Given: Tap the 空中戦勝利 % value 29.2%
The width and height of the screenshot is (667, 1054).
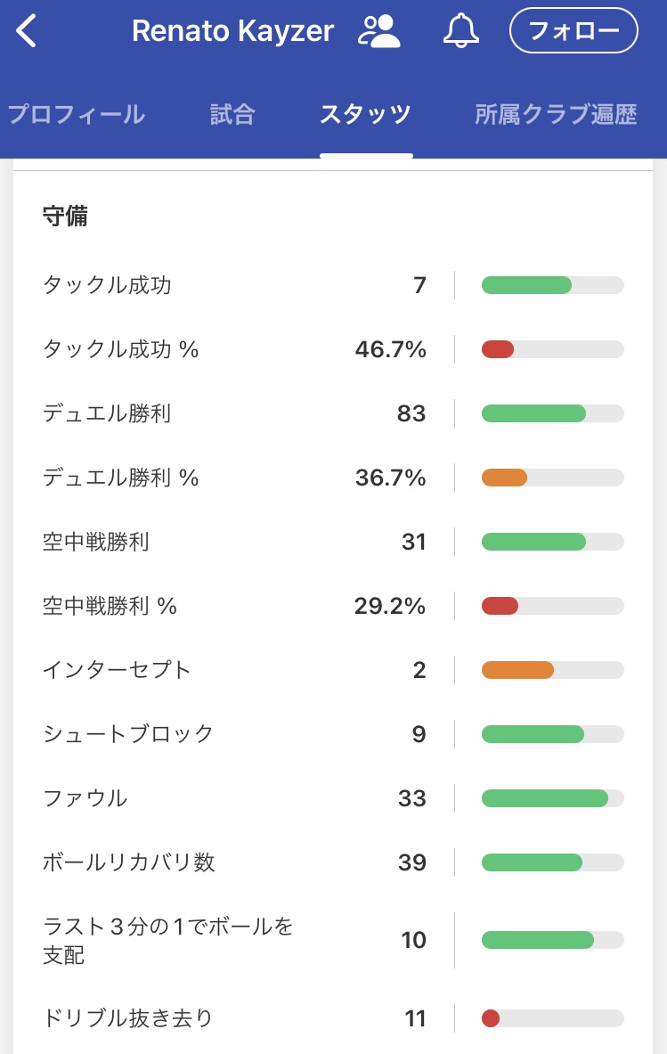Looking at the screenshot, I should (x=390, y=606).
